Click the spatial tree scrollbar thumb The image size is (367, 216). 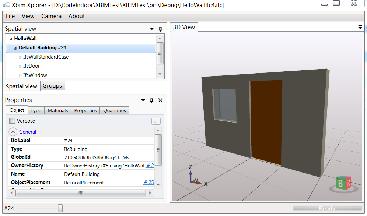click(160, 53)
